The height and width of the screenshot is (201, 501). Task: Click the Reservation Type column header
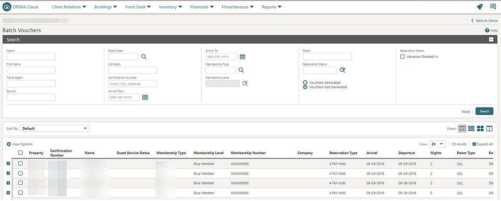pos(343,153)
